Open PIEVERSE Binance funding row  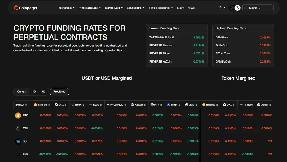point(177,45)
